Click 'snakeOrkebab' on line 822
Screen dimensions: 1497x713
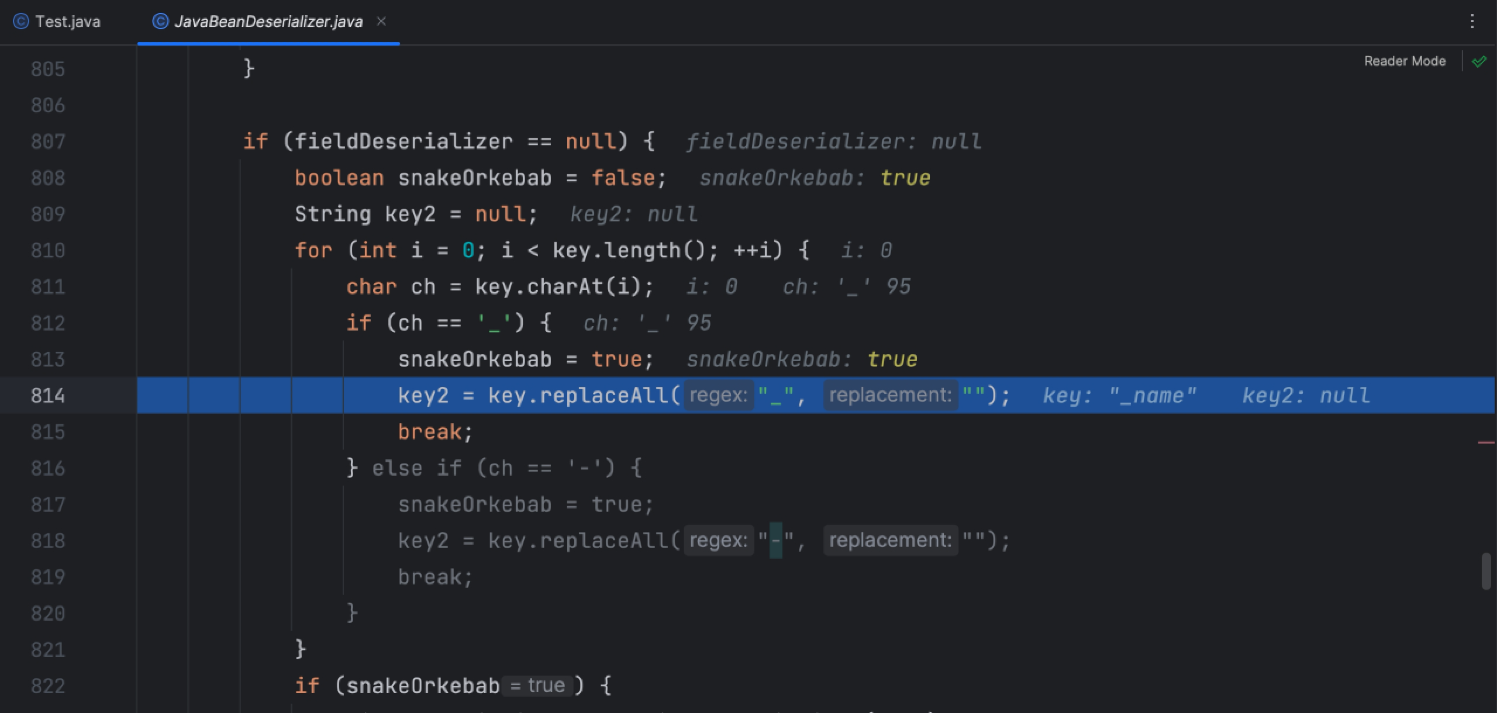click(423, 686)
